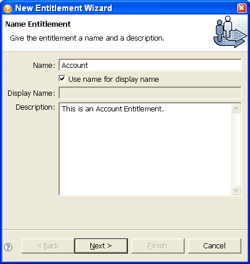Click the "Display Name:" label
The width and height of the screenshot is (250, 264).
pyautogui.click(x=31, y=93)
